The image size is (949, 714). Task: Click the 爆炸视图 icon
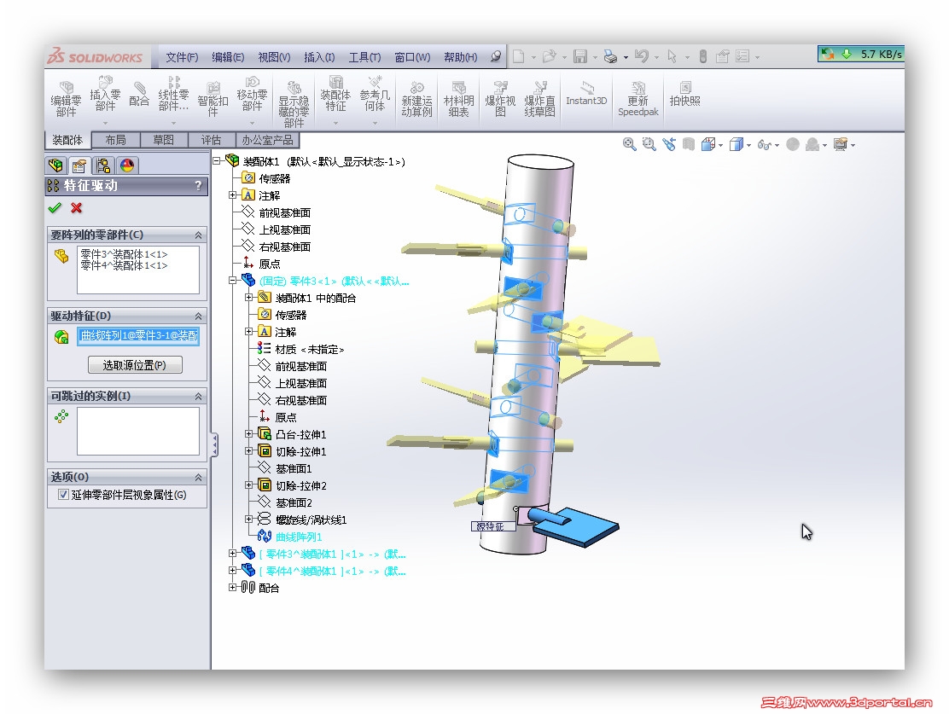(x=500, y=99)
